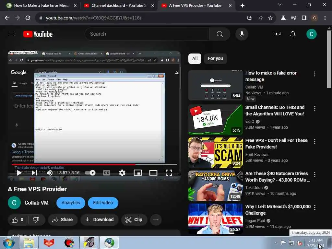The image size is (332, 249).
Task: Open the taskbar clock 8:41 AM
Action: 315,243
